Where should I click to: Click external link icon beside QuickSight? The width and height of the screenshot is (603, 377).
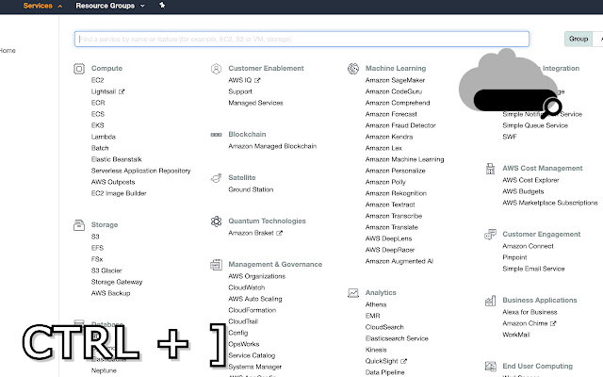click(403, 361)
